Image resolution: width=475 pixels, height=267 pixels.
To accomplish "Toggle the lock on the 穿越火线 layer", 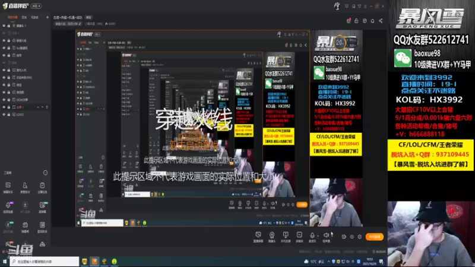I will (9, 40).
